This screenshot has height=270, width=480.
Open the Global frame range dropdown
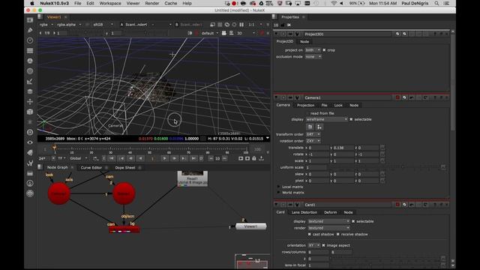tap(78, 158)
